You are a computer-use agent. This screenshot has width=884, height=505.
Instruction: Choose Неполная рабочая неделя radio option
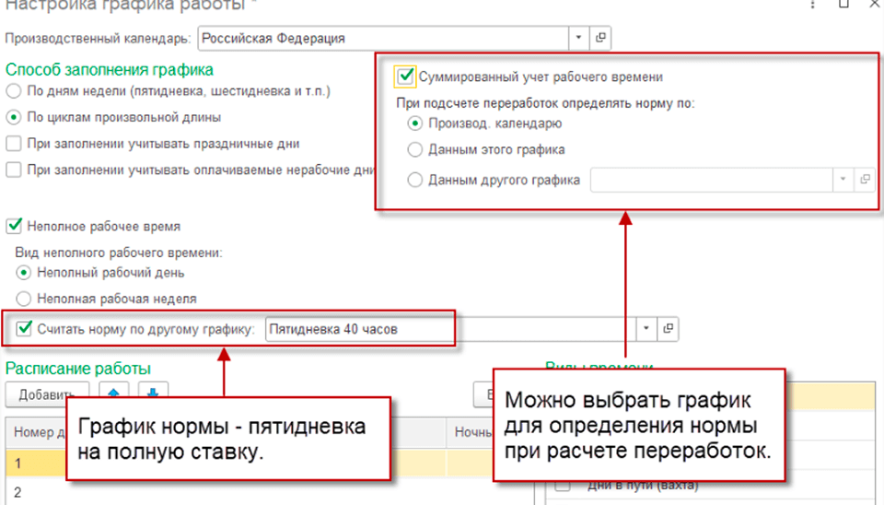coord(24,299)
